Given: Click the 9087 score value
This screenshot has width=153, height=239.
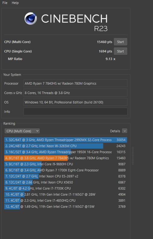Looking at the screenshot, I should tap(122, 164).
